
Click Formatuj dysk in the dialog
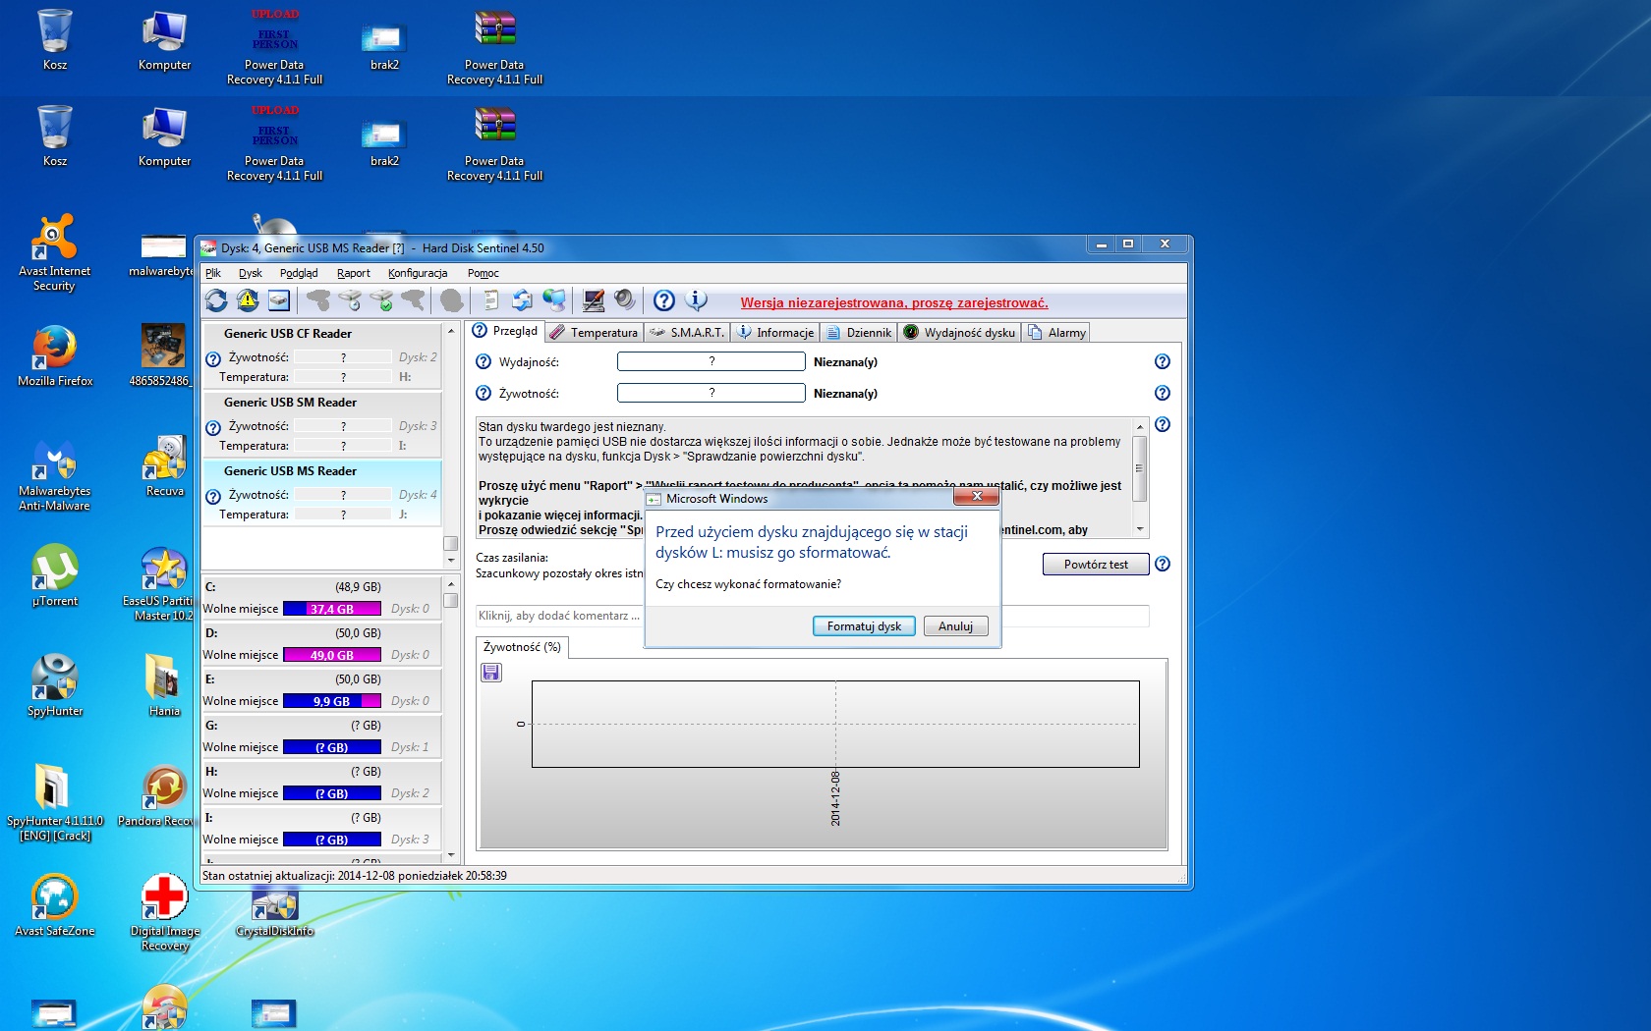(864, 626)
